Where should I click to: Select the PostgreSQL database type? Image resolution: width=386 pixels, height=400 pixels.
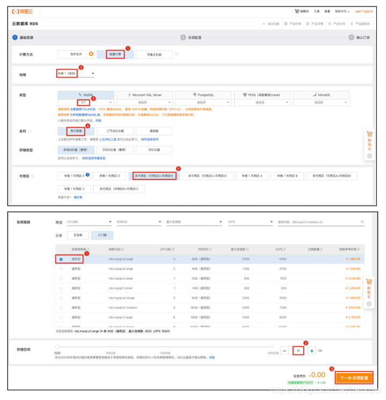point(203,95)
